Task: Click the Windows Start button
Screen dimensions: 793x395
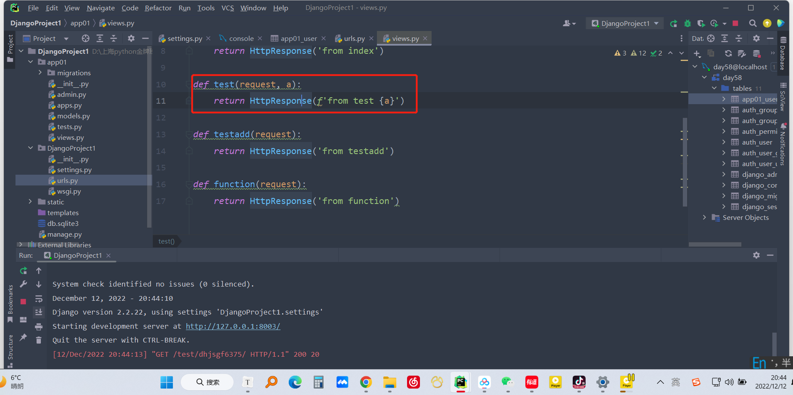Action: 167,382
